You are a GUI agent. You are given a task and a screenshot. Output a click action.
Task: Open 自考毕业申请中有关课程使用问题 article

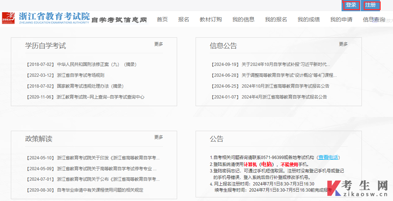pyautogui.click(x=100, y=190)
